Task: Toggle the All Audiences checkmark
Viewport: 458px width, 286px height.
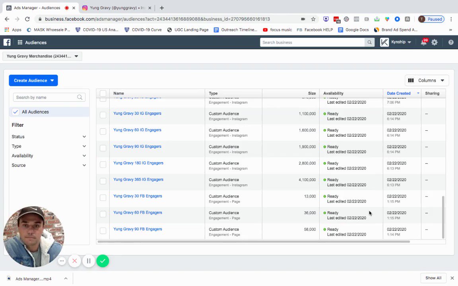Action: [x=16, y=112]
